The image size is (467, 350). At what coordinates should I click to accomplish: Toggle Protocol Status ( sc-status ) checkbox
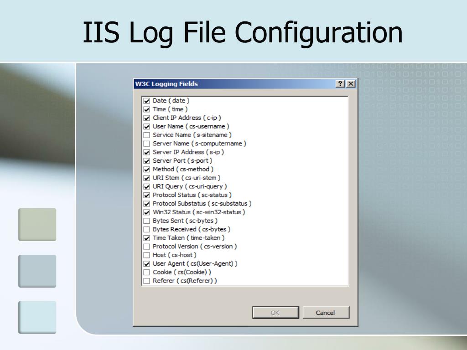tap(146, 195)
